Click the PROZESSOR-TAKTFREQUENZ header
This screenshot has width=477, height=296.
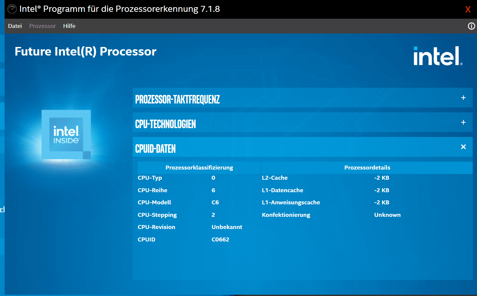[x=303, y=98]
